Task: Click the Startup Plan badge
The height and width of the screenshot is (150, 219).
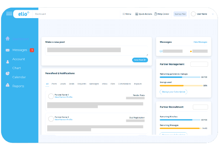Action: click(x=180, y=14)
